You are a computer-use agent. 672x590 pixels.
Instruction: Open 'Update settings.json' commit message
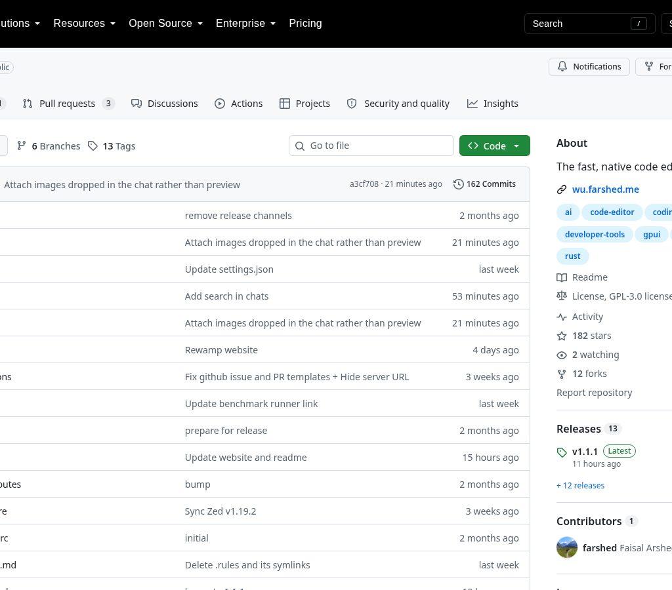229,269
